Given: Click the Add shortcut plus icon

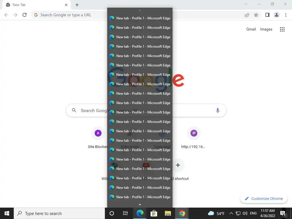Looking at the screenshot, I should pos(178,165).
